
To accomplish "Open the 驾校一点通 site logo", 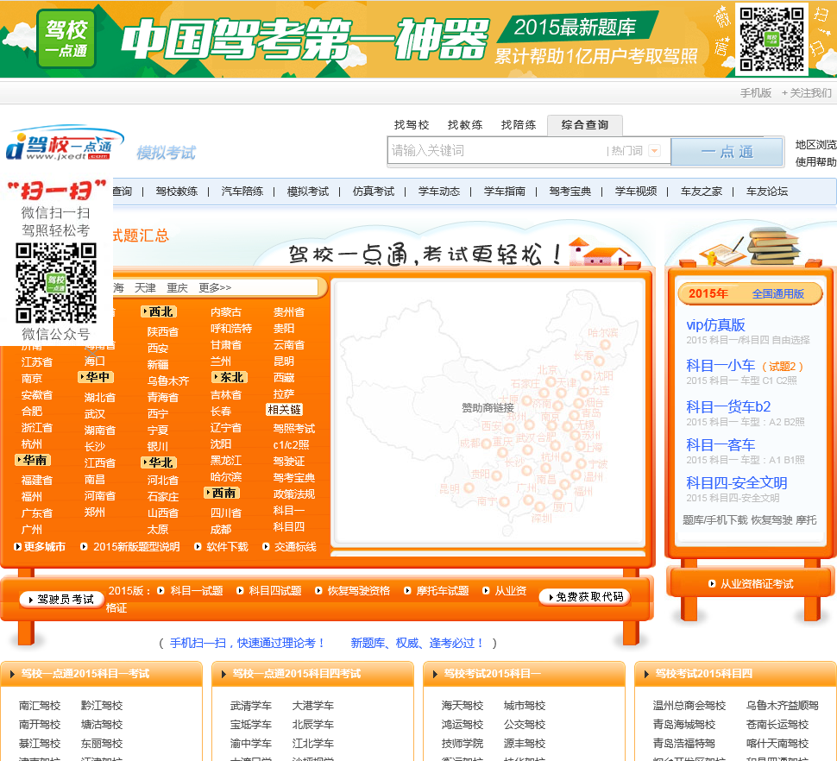I will 65,143.
